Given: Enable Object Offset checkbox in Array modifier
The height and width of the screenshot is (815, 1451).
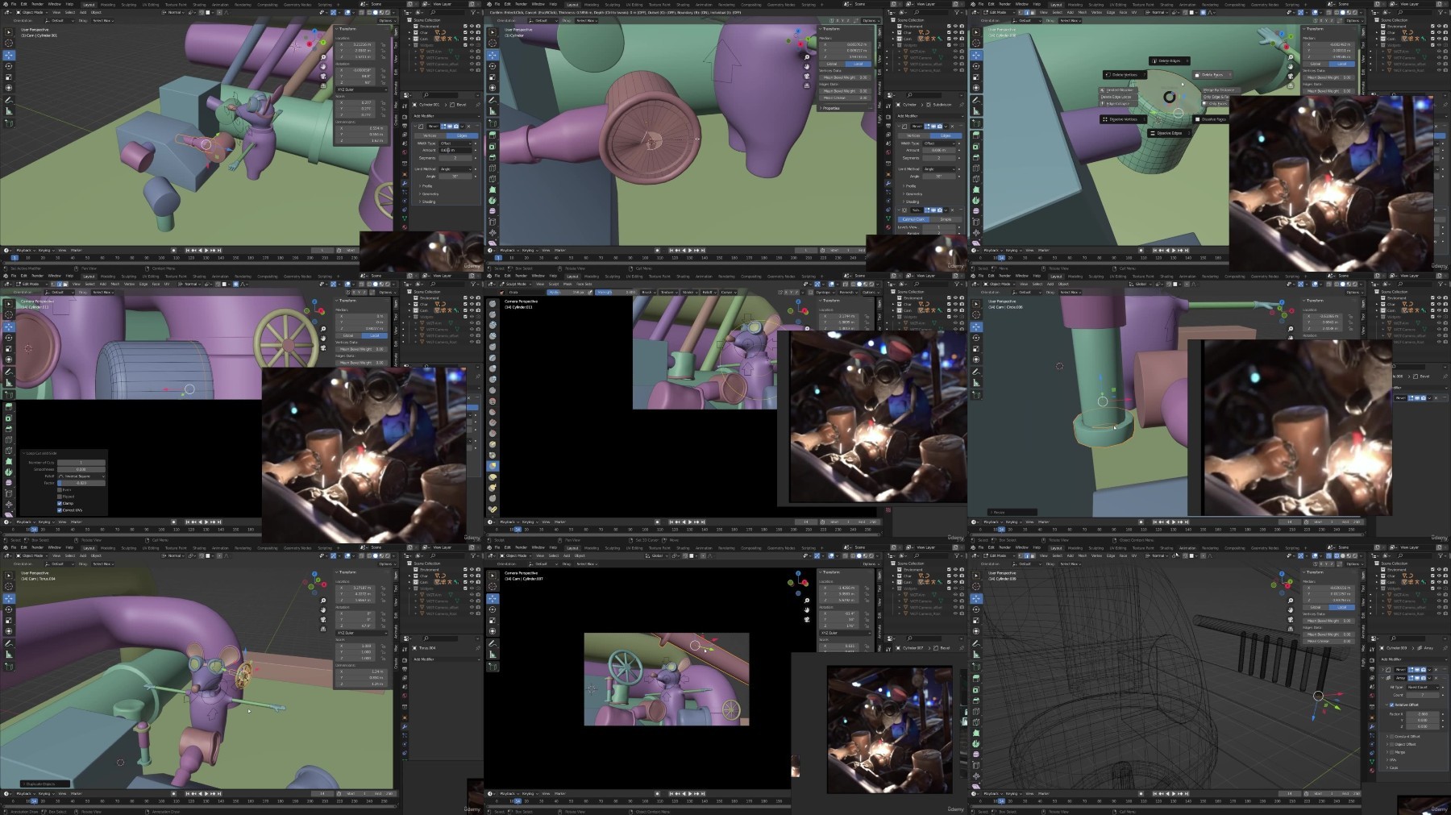Looking at the screenshot, I should (1391, 744).
